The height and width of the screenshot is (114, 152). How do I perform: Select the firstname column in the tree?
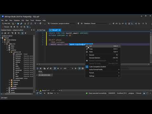pos(18,56)
